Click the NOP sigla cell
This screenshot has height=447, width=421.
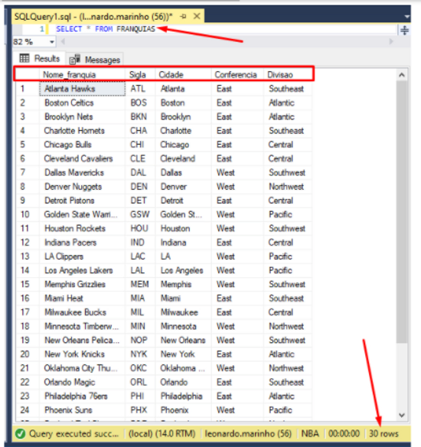point(140,340)
